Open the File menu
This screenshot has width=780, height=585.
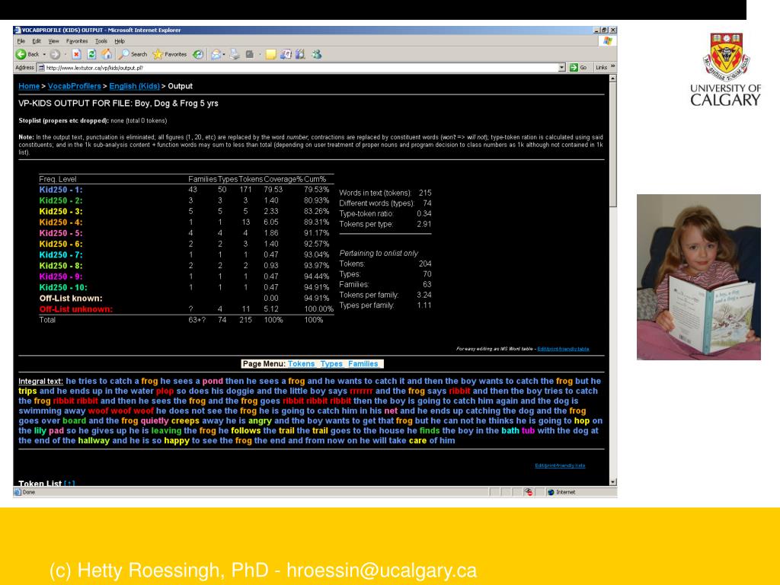pos(21,40)
